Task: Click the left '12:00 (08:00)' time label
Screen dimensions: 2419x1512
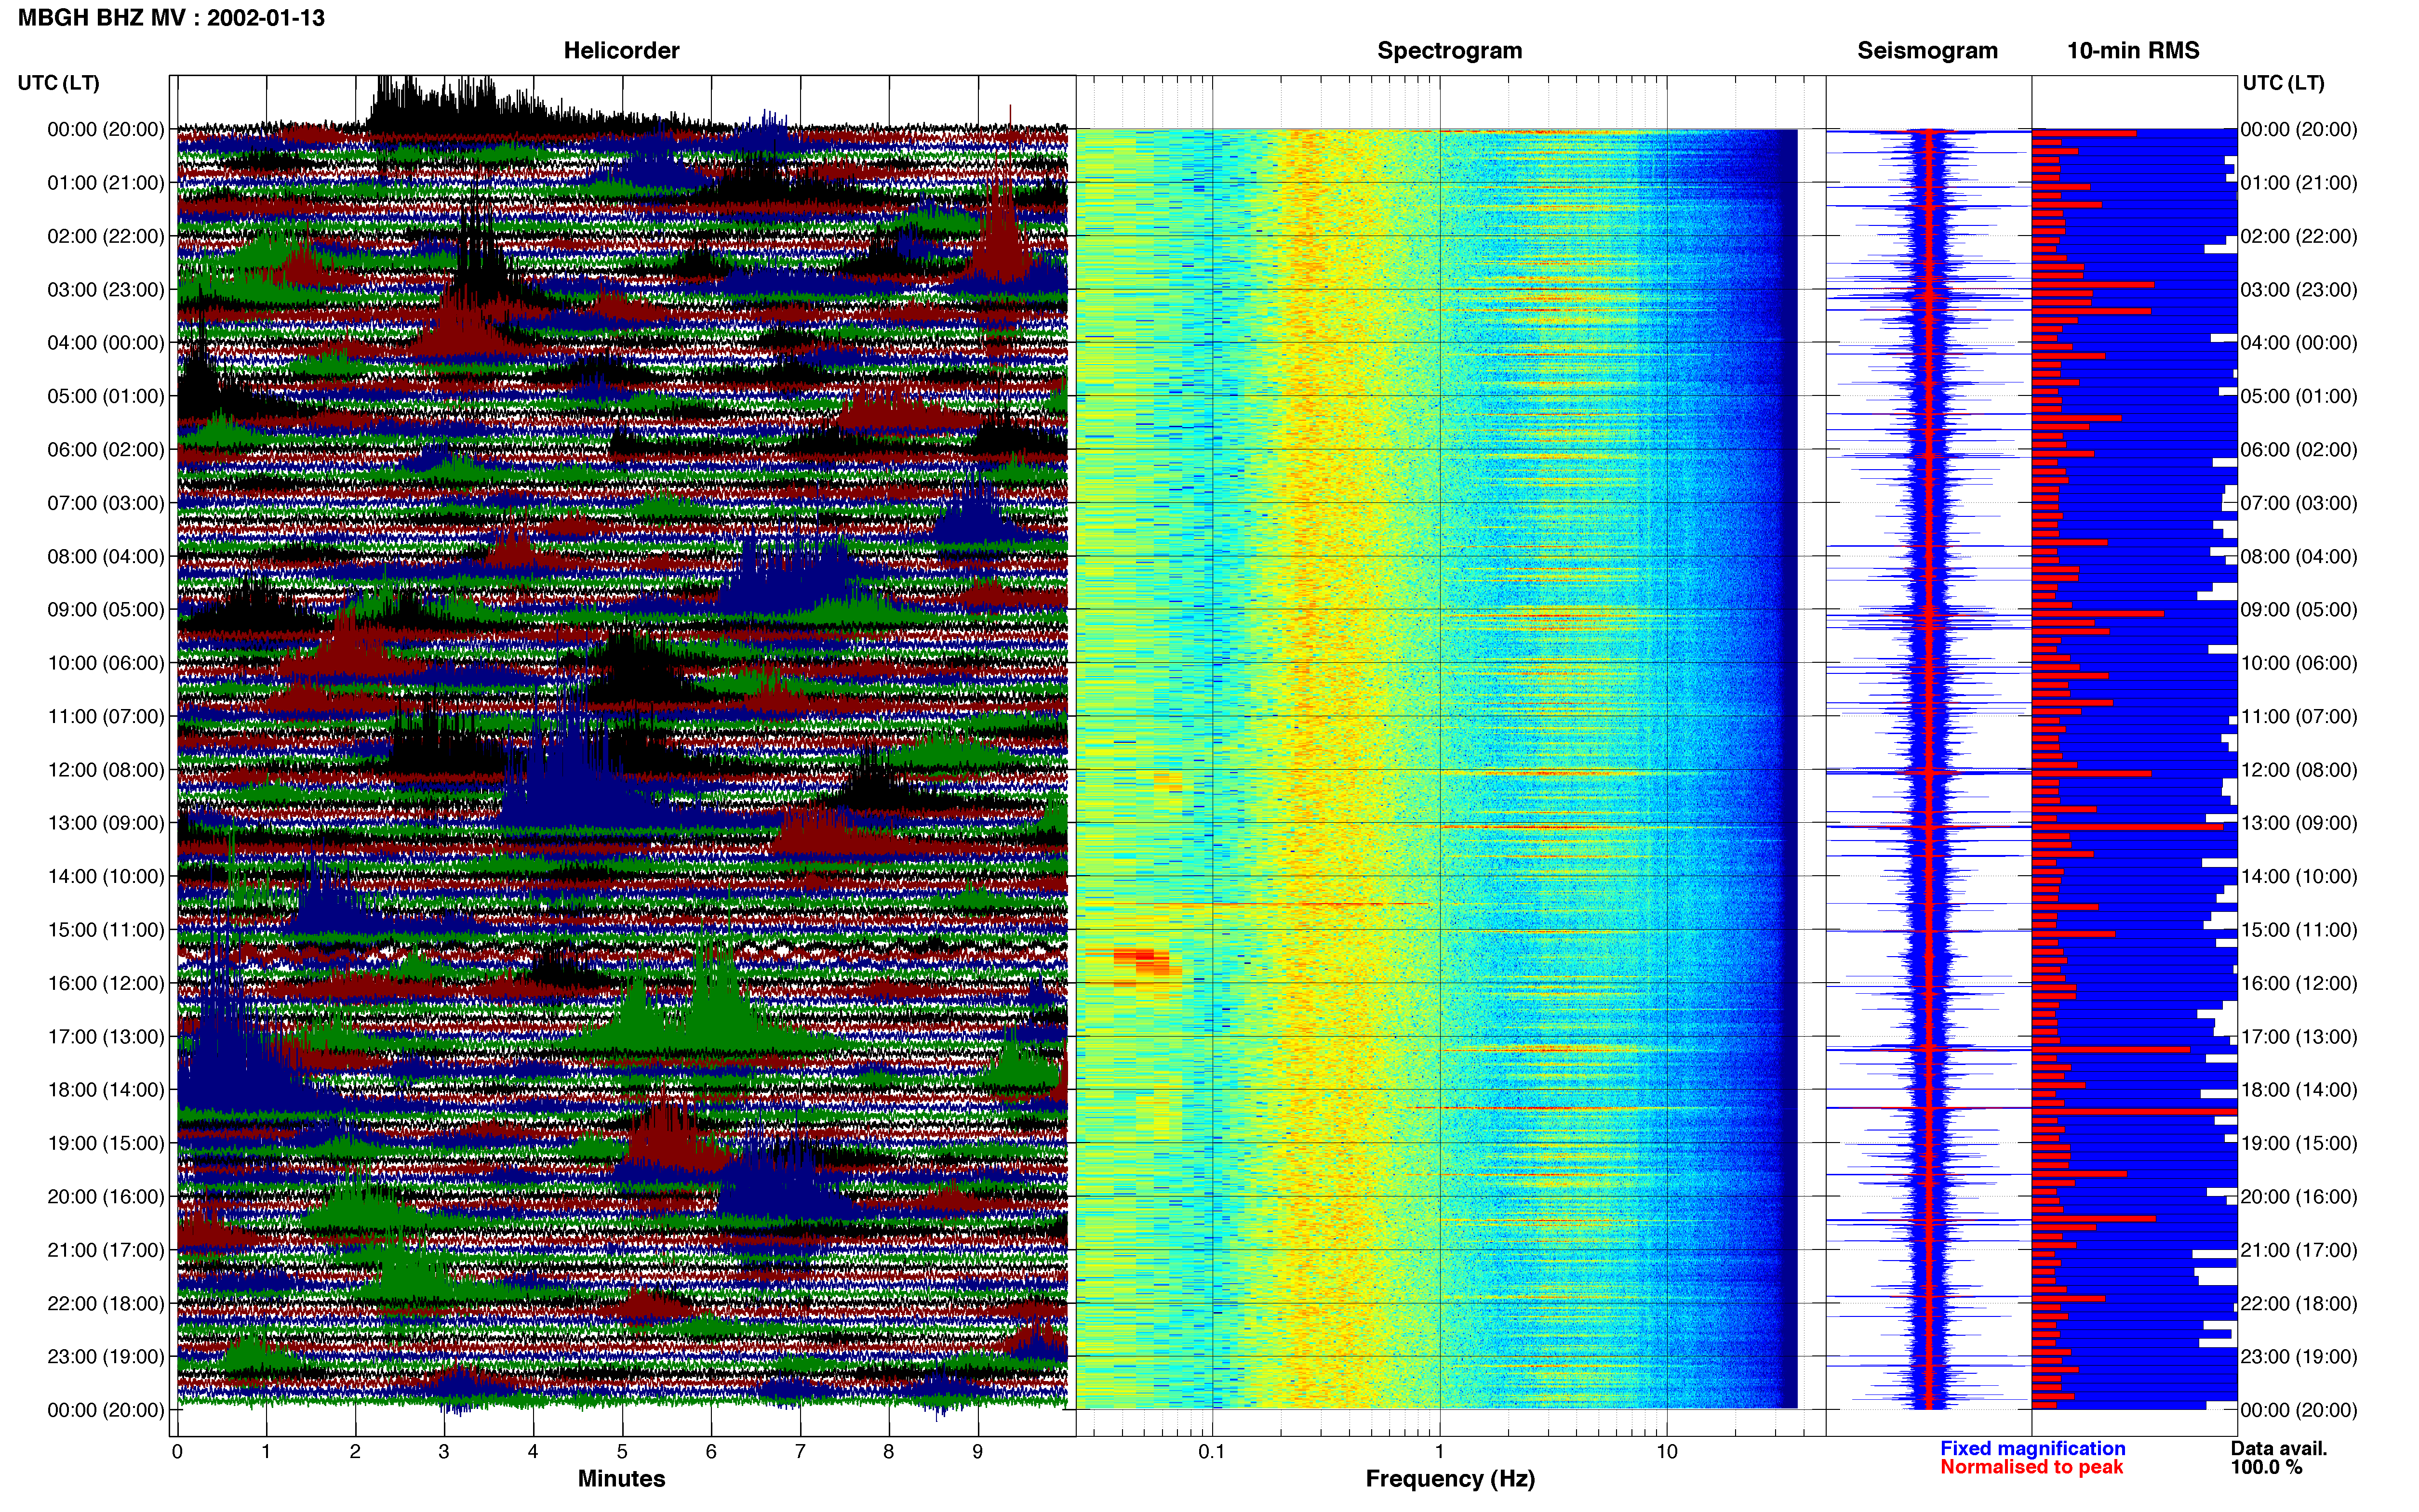Action: (x=106, y=770)
